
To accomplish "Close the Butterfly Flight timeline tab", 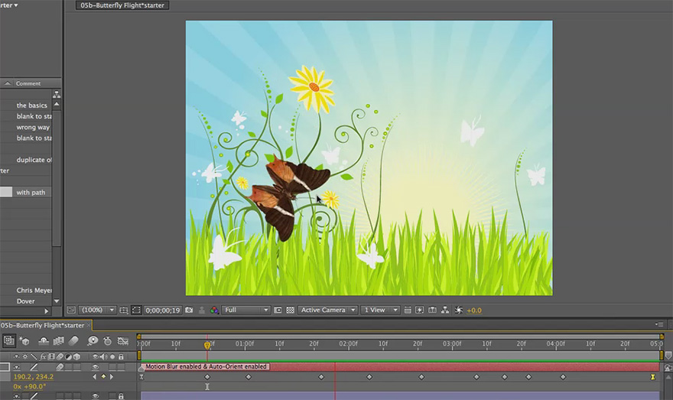I will (x=89, y=325).
